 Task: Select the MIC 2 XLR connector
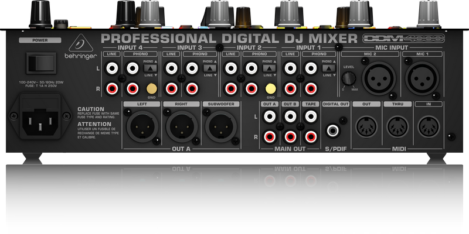[x=379, y=78]
